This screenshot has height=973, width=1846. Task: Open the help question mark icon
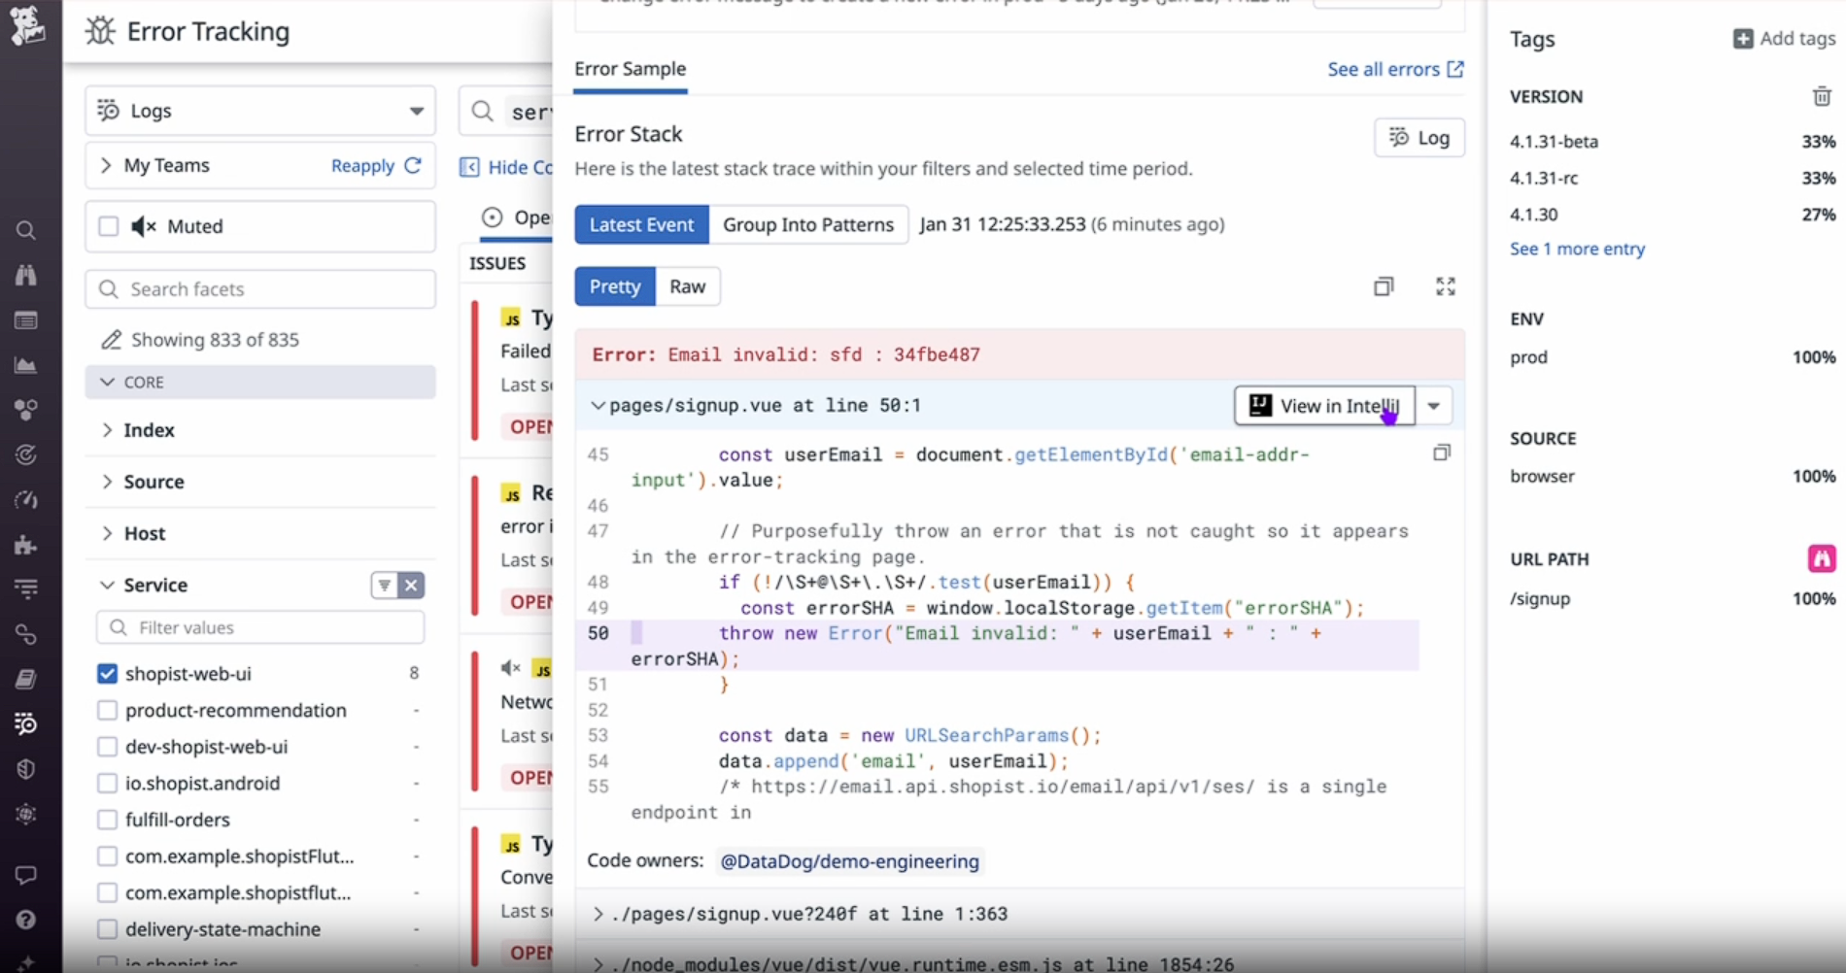point(26,919)
